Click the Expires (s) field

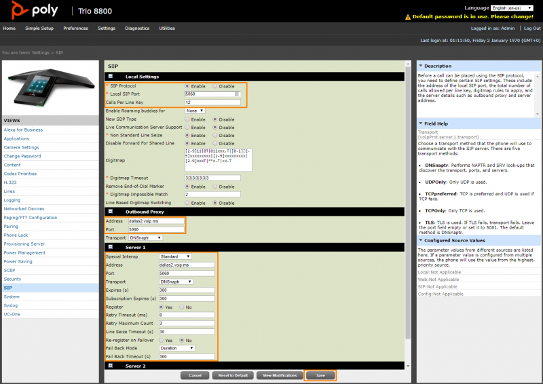point(187,290)
